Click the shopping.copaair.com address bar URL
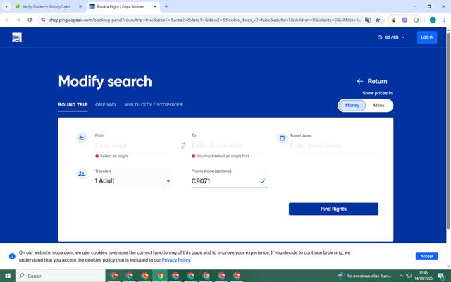This screenshot has height=282, width=451. (x=204, y=20)
